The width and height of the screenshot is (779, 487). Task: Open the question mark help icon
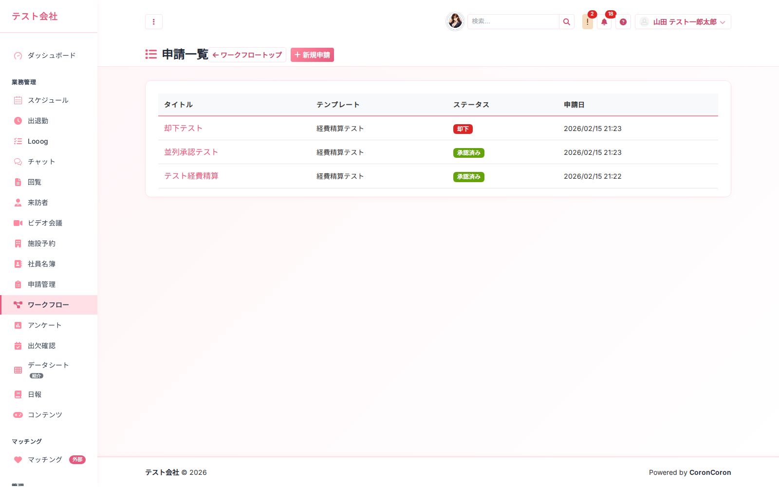click(623, 22)
